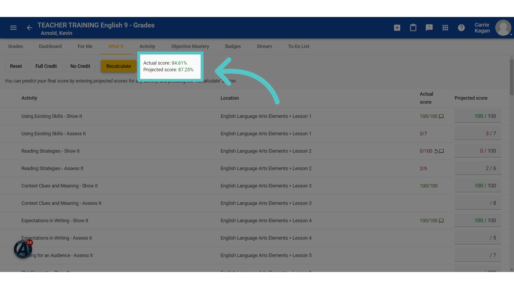The height and width of the screenshot is (289, 514).
Task: Open comment icon for Using Existing Skills - Show It
Action: pyautogui.click(x=441, y=116)
